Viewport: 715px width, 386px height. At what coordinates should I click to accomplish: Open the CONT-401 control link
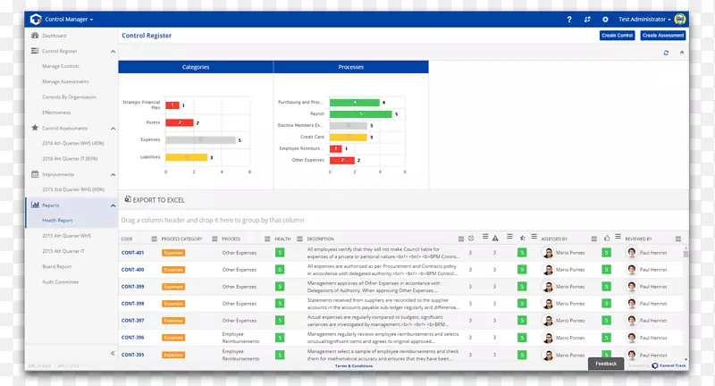pyautogui.click(x=132, y=253)
